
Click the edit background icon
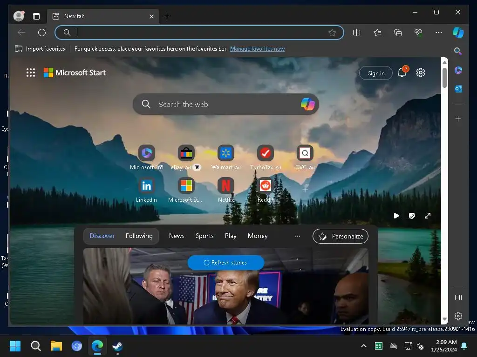coord(412,216)
